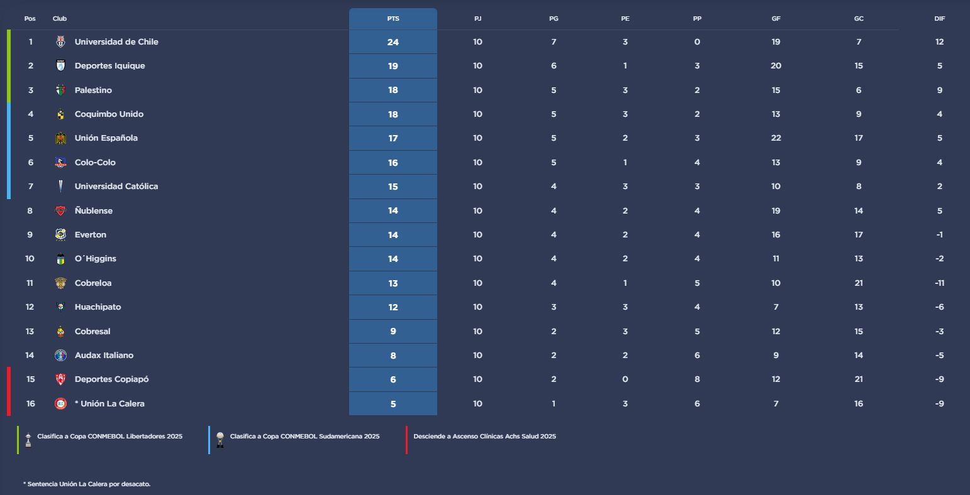Image resolution: width=970 pixels, height=495 pixels.
Task: Open Cobresal team name
Action: coord(92,332)
